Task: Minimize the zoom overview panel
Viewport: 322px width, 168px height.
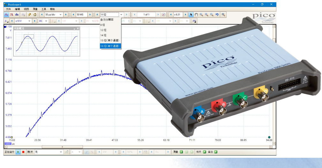Action: pyautogui.click(x=74, y=28)
